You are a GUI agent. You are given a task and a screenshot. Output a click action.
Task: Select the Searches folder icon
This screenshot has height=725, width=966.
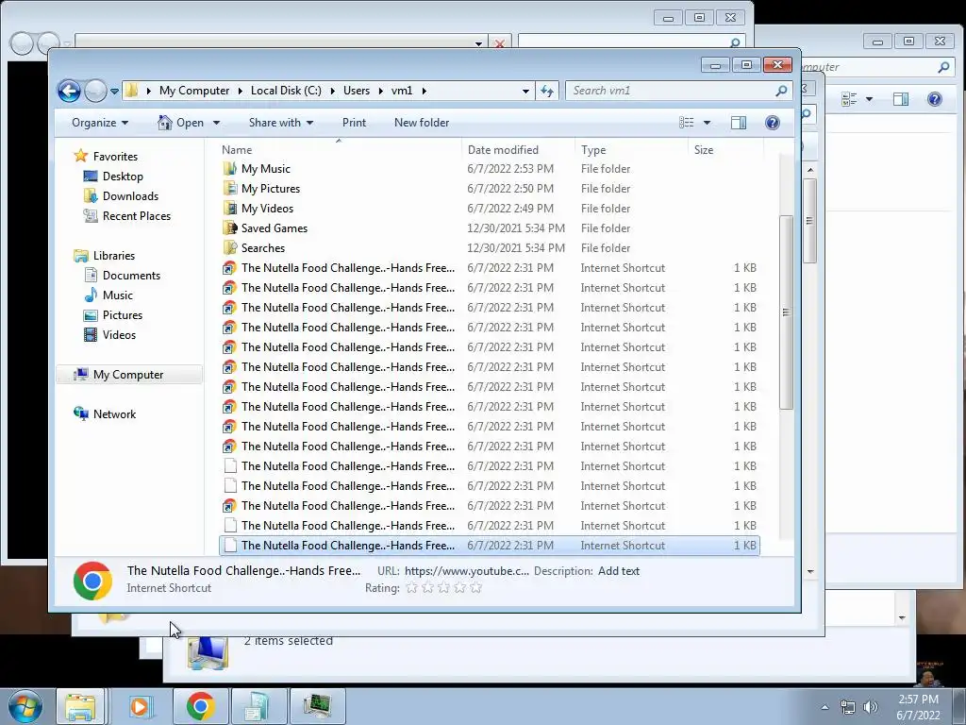point(230,248)
